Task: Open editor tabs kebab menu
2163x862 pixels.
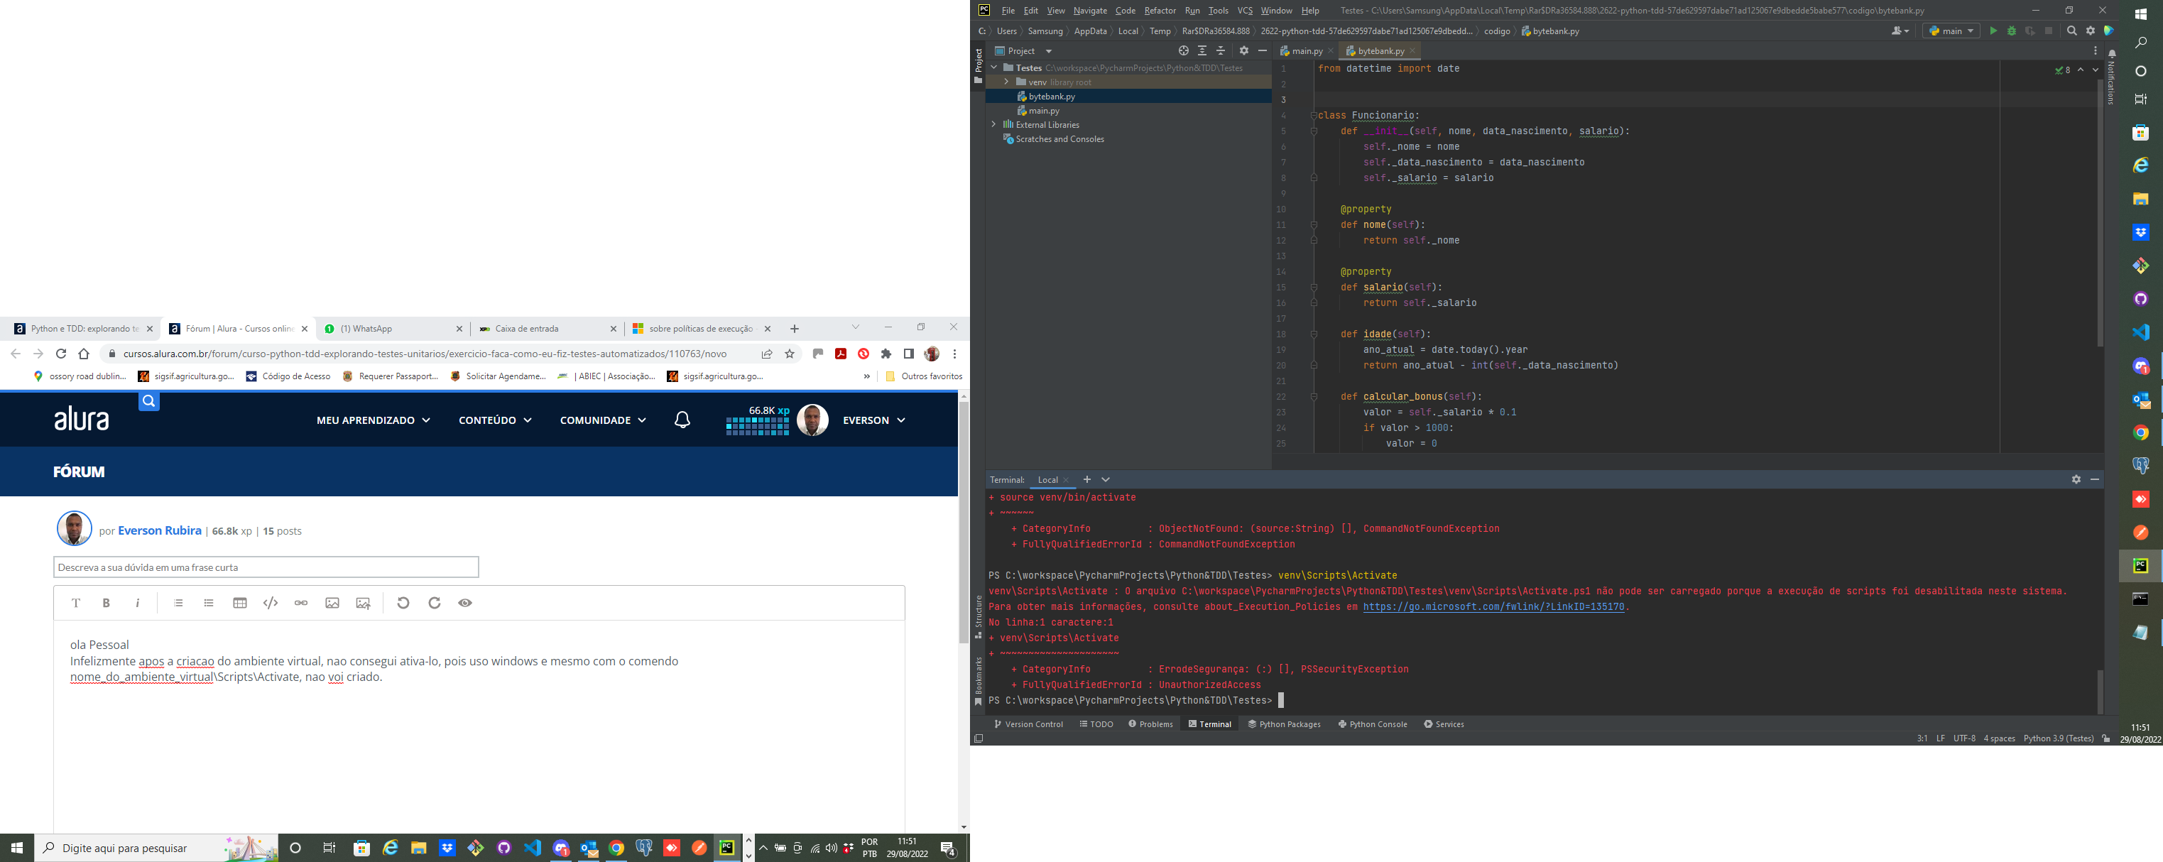Action: click(x=2095, y=51)
